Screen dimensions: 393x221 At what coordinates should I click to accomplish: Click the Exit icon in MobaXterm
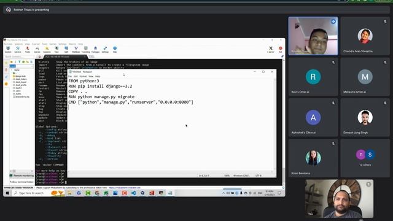coord(281,49)
